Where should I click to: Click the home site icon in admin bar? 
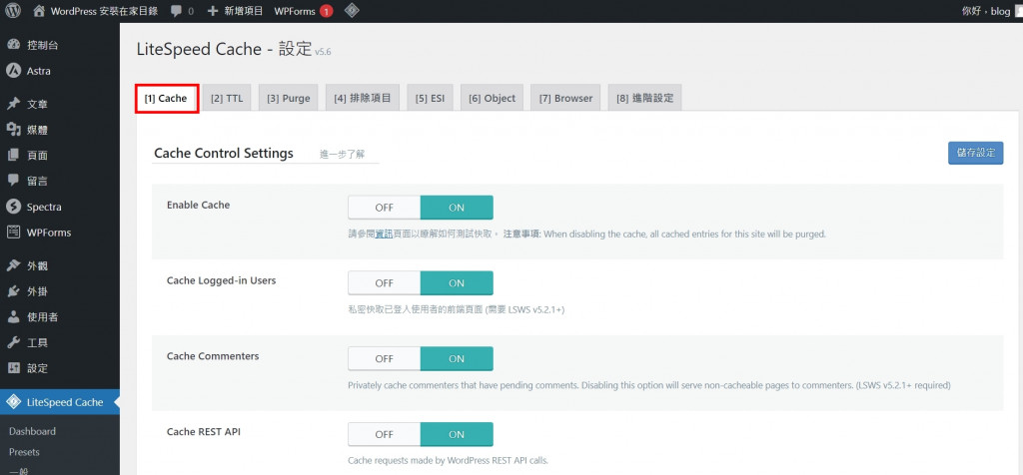pos(39,11)
